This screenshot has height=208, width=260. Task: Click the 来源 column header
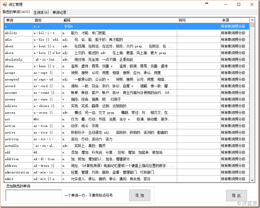pyautogui.click(x=235, y=20)
